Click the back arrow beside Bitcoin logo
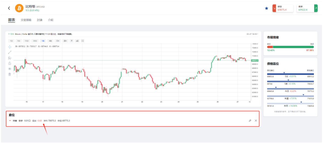323x143 pixels. pyautogui.click(x=9, y=8)
